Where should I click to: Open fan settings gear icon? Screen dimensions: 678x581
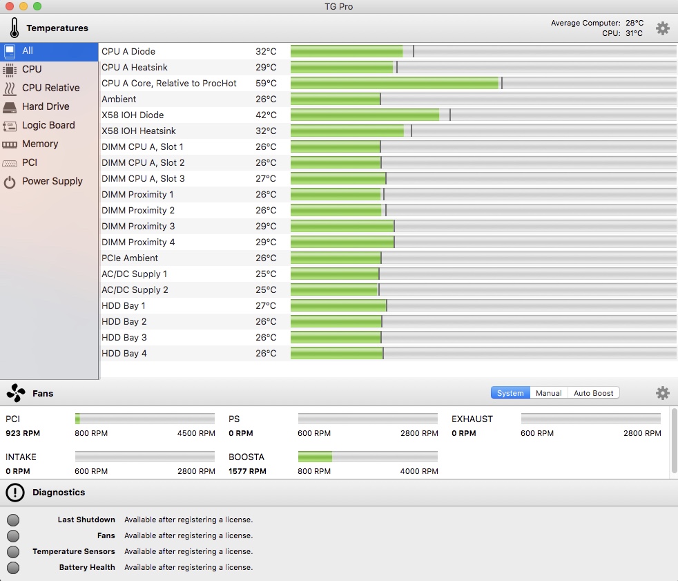pyautogui.click(x=662, y=393)
